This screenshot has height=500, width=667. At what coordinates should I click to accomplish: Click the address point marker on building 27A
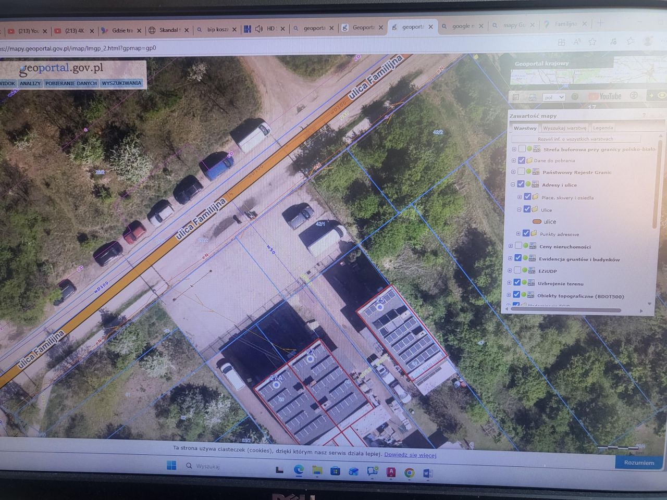[x=276, y=385]
